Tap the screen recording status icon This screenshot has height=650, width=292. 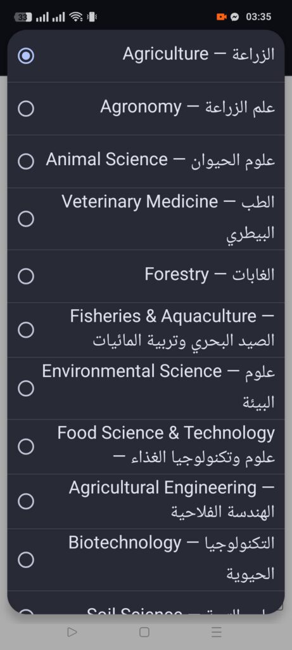point(222,17)
